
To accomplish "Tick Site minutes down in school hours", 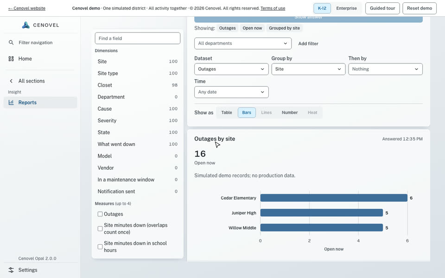I will pos(100,247).
